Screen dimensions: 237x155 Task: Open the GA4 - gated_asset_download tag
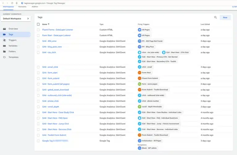pyautogui.click(x=56, y=90)
